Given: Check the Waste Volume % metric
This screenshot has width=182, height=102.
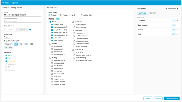Looking at the screenshot, I should coord(52,55).
